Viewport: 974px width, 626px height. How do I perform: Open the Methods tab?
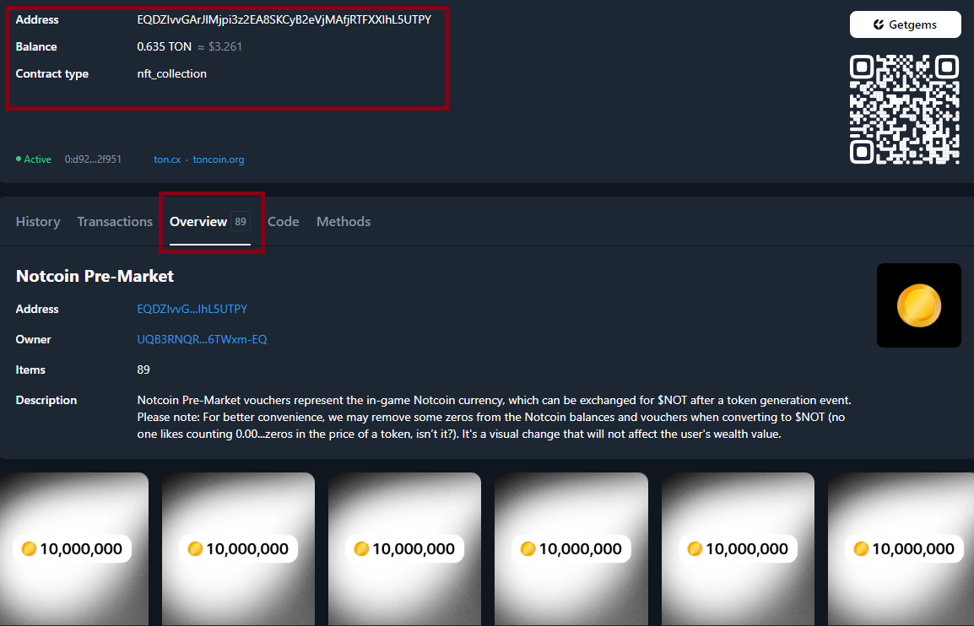tap(344, 222)
